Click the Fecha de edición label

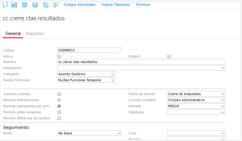point(142,94)
